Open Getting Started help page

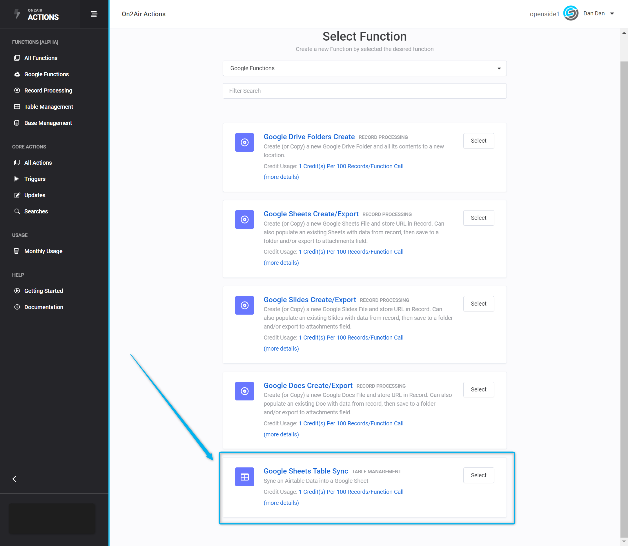click(x=43, y=291)
